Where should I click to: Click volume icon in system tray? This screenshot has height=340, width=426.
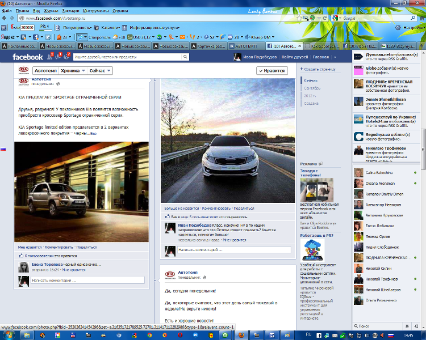click(367, 335)
